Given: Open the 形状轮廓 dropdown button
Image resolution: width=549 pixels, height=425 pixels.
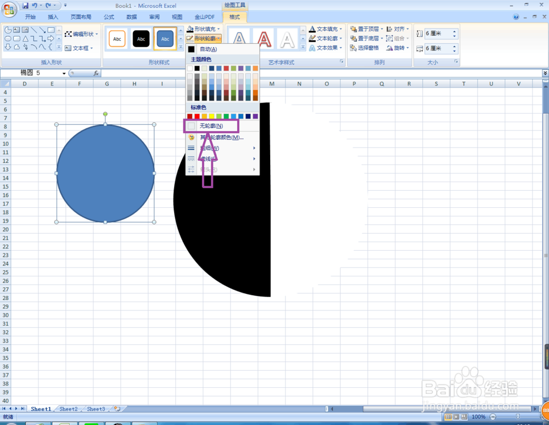Looking at the screenshot, I should pyautogui.click(x=204, y=38).
